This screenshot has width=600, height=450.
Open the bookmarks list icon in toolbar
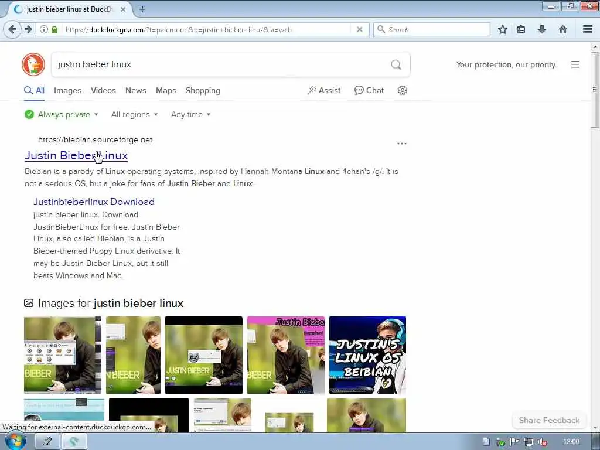tap(521, 29)
